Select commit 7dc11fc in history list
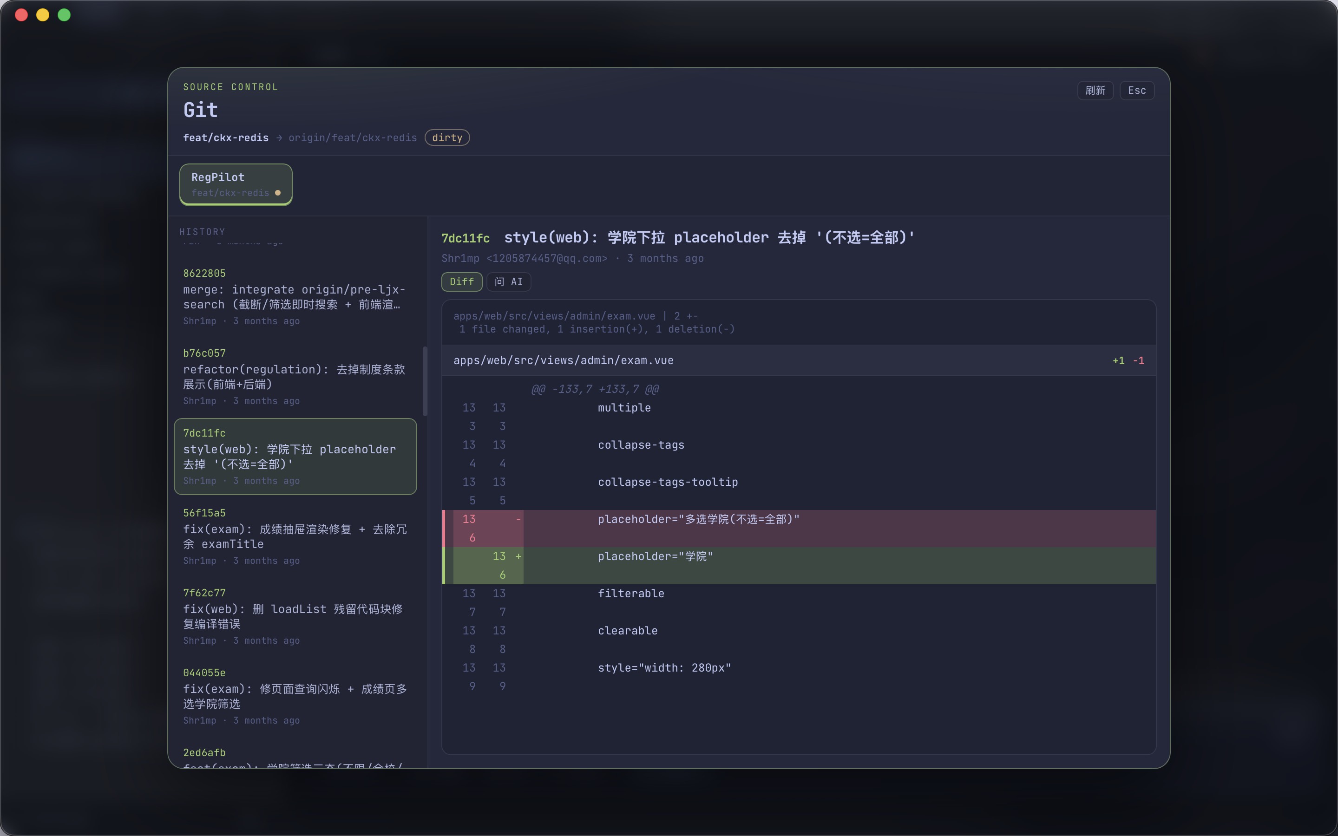 click(x=295, y=457)
